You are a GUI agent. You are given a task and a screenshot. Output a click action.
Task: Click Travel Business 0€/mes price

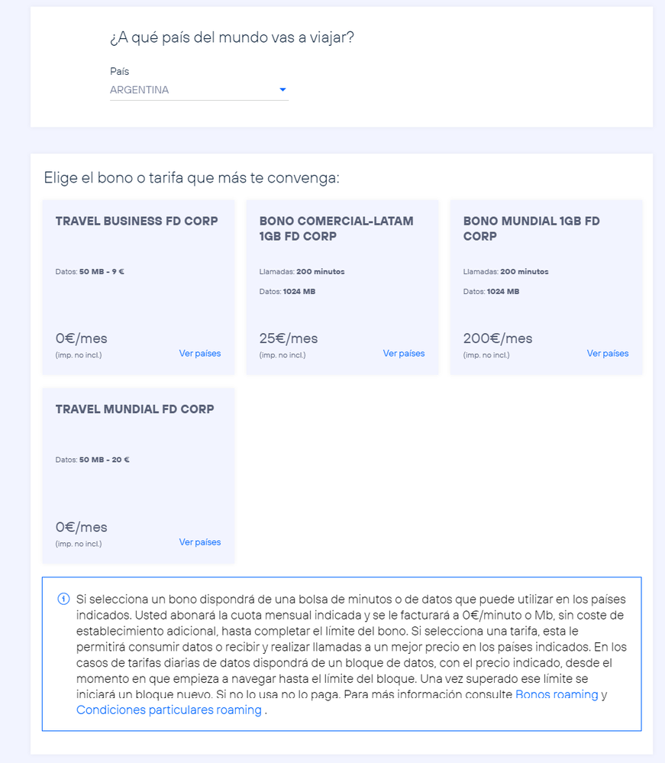82,338
